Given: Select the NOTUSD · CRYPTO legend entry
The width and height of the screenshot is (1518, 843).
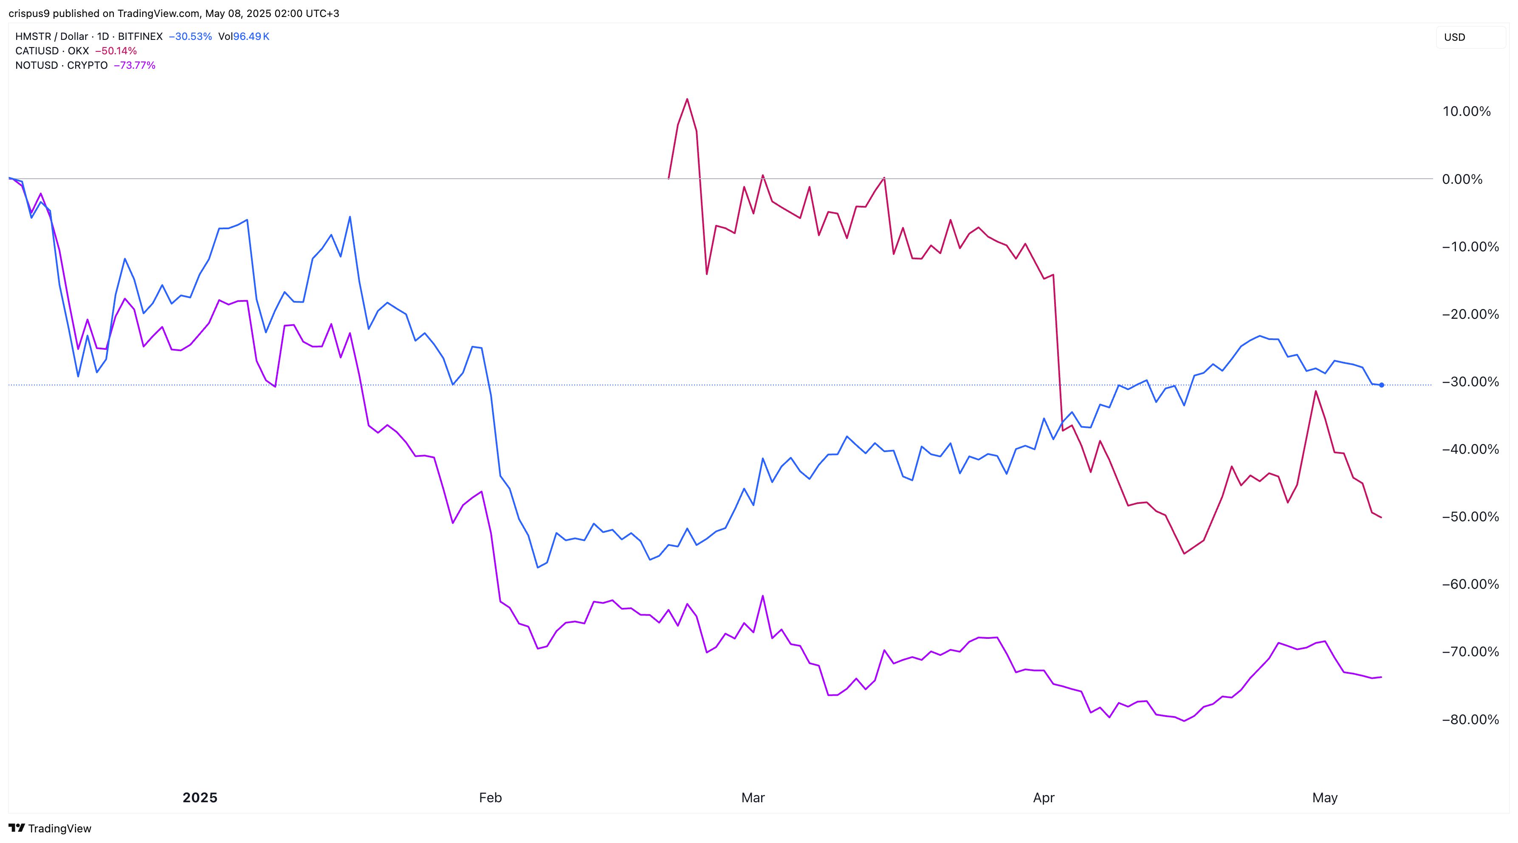Looking at the screenshot, I should tap(61, 65).
